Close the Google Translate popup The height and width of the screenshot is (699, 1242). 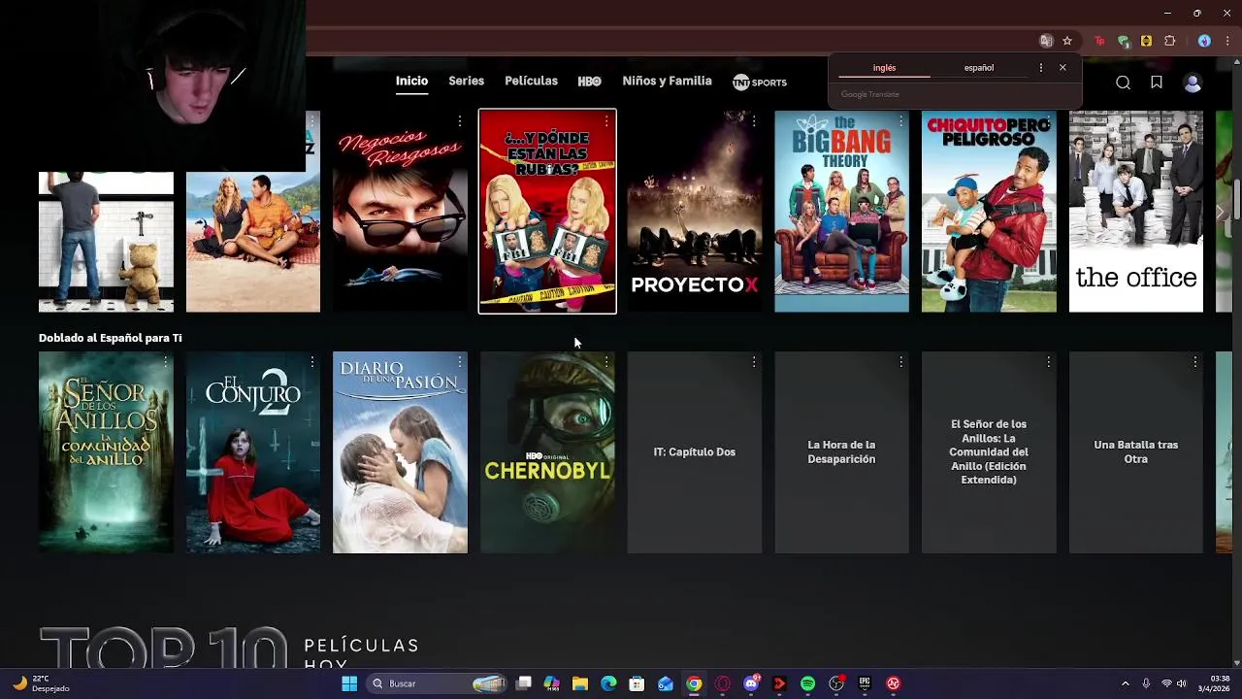coord(1062,68)
